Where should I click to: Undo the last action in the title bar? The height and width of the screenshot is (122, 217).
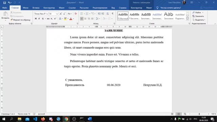pos(9,3)
